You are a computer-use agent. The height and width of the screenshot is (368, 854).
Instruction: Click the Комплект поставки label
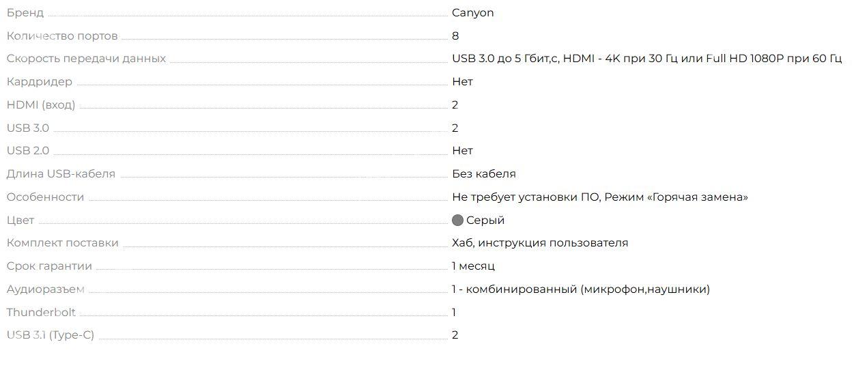[63, 243]
